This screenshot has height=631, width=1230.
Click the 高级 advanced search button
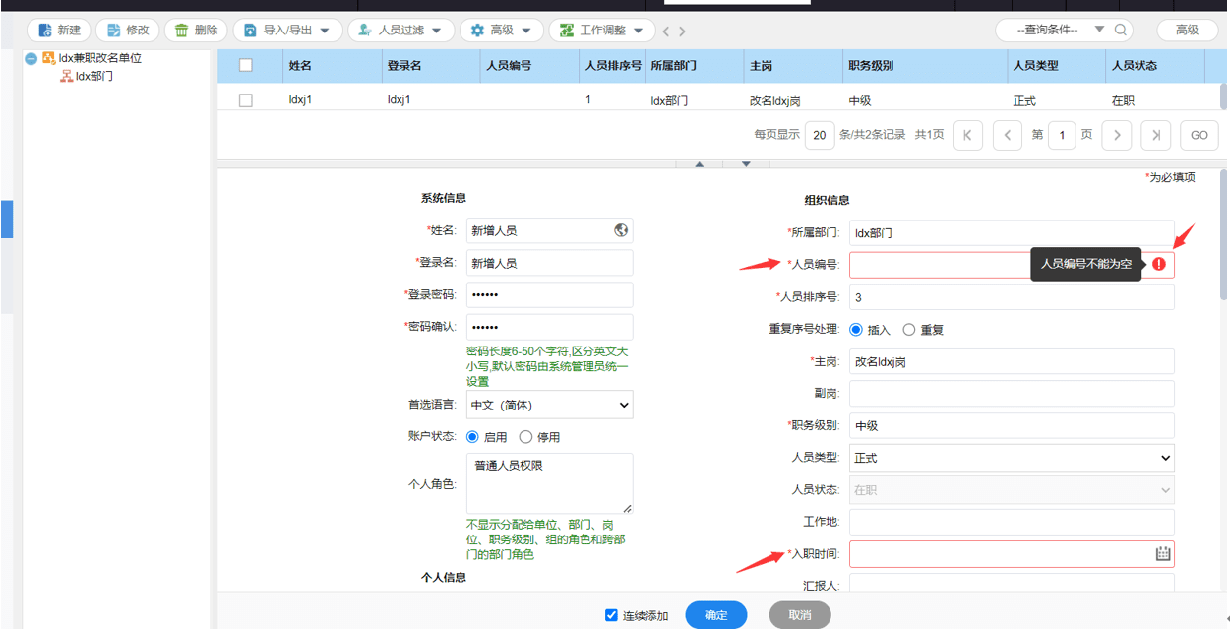[1187, 31]
